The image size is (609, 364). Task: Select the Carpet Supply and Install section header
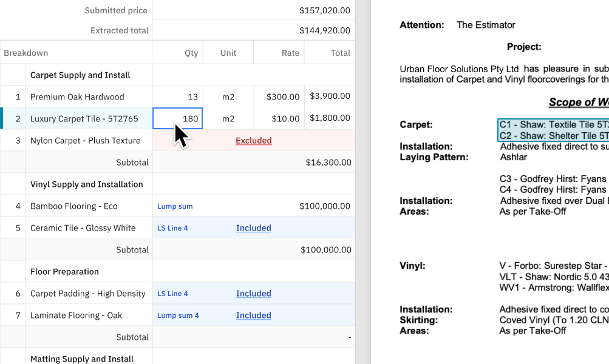point(80,75)
